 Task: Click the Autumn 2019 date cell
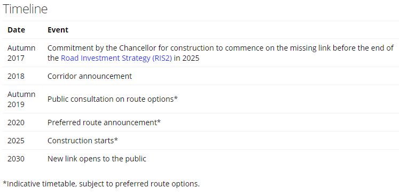(21, 99)
